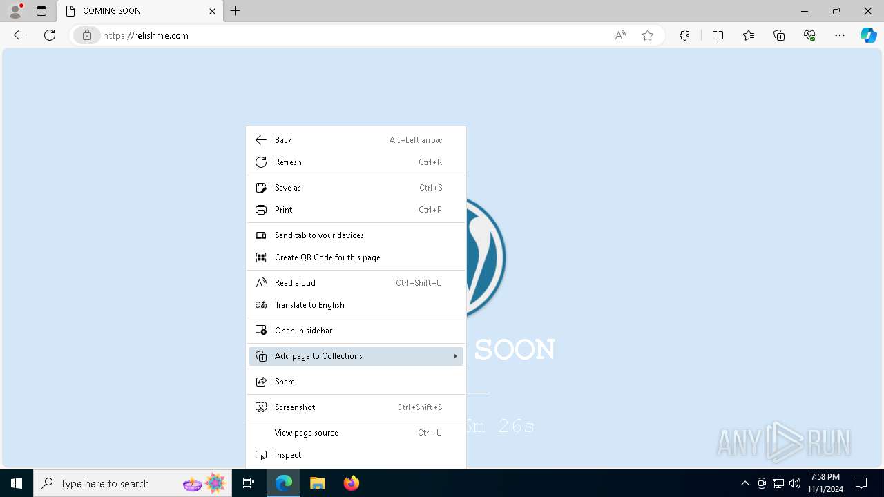Open the tab actions menu icon
The width and height of the screenshot is (884, 497).
click(x=41, y=11)
